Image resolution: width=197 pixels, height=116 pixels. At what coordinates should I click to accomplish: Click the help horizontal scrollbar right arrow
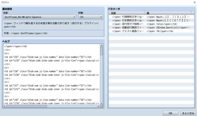[x=99, y=106]
